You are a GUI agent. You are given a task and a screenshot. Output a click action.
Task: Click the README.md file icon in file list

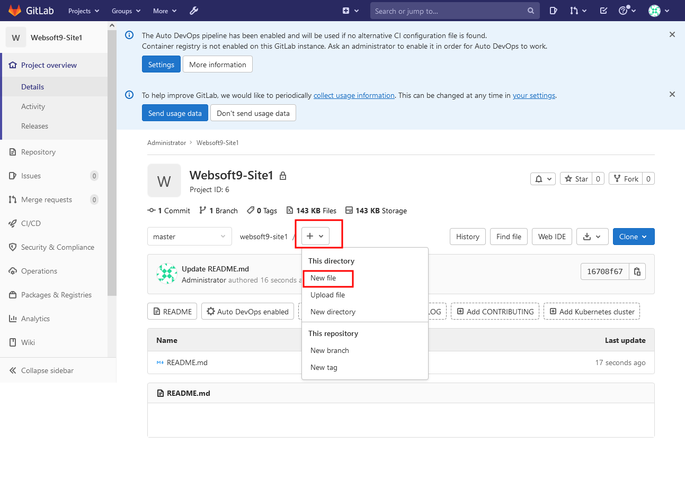[159, 362]
